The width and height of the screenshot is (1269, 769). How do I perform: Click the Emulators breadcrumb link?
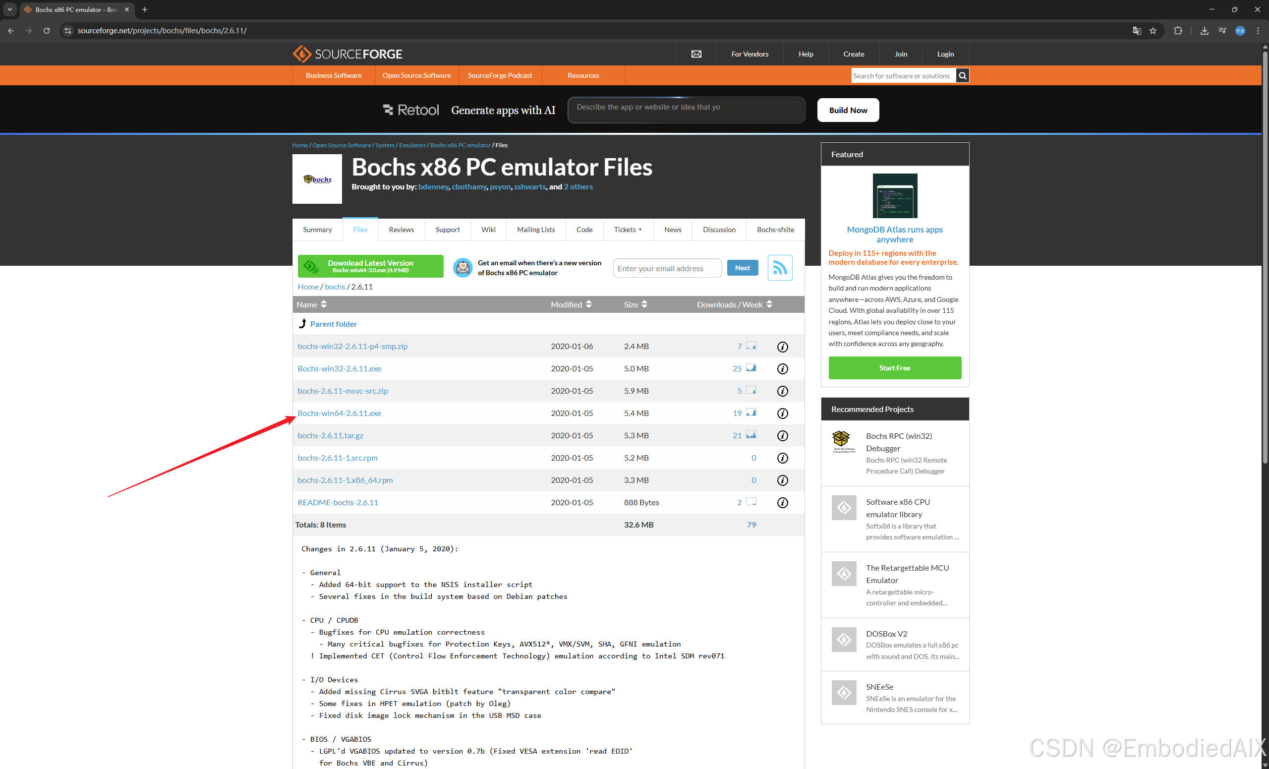click(412, 145)
